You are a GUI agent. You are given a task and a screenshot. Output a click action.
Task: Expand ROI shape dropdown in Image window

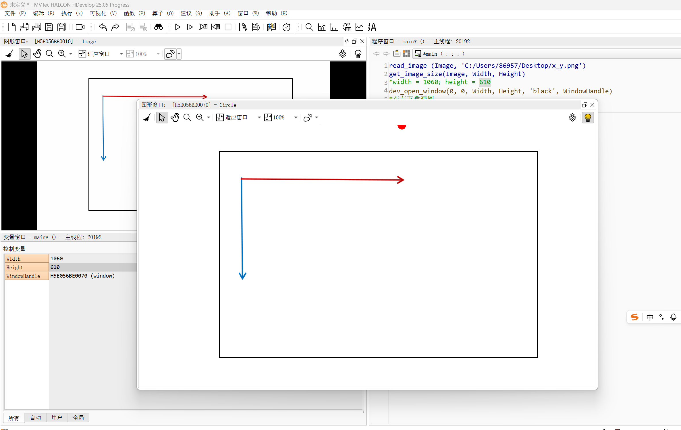[x=179, y=54]
